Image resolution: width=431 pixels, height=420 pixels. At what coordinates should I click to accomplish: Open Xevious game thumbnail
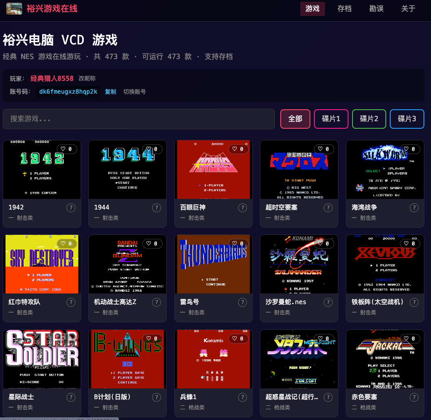[x=385, y=264]
